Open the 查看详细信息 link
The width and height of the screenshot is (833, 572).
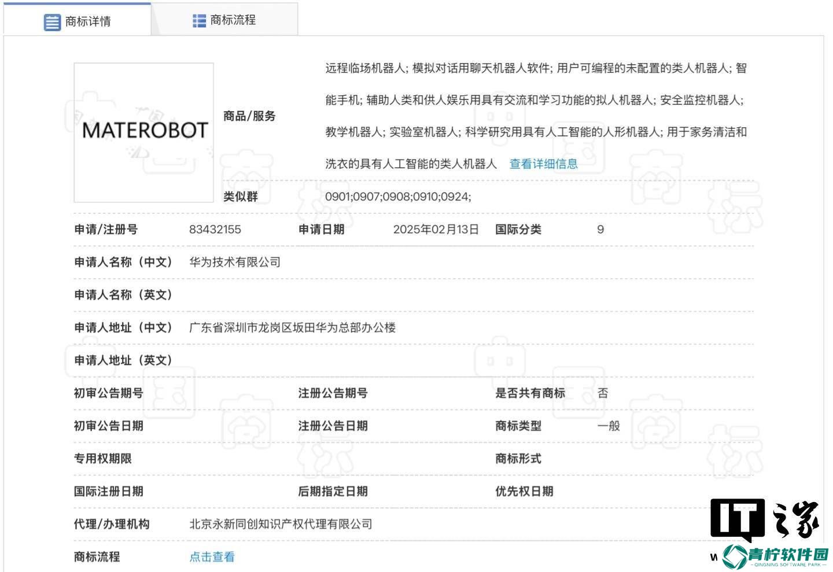point(543,164)
